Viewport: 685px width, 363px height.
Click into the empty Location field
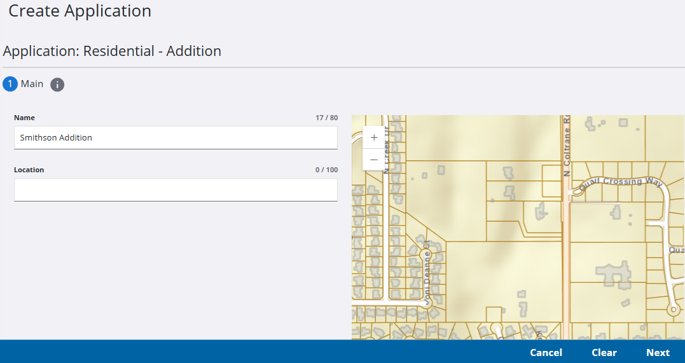[x=176, y=189]
